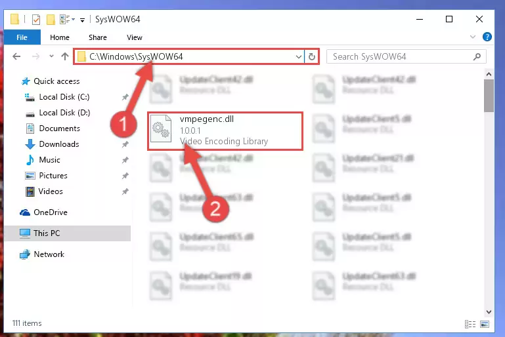
Task: Open Downloads in sidebar
Action: pos(59,144)
